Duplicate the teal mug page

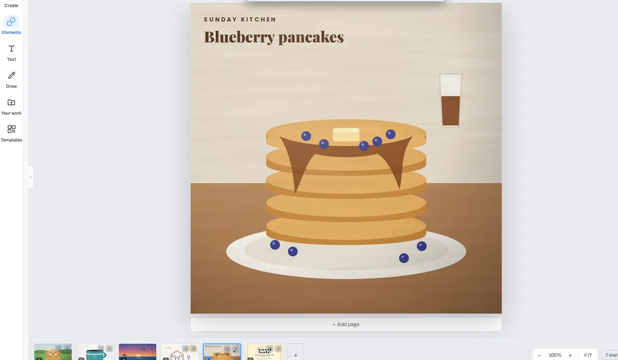point(100,349)
